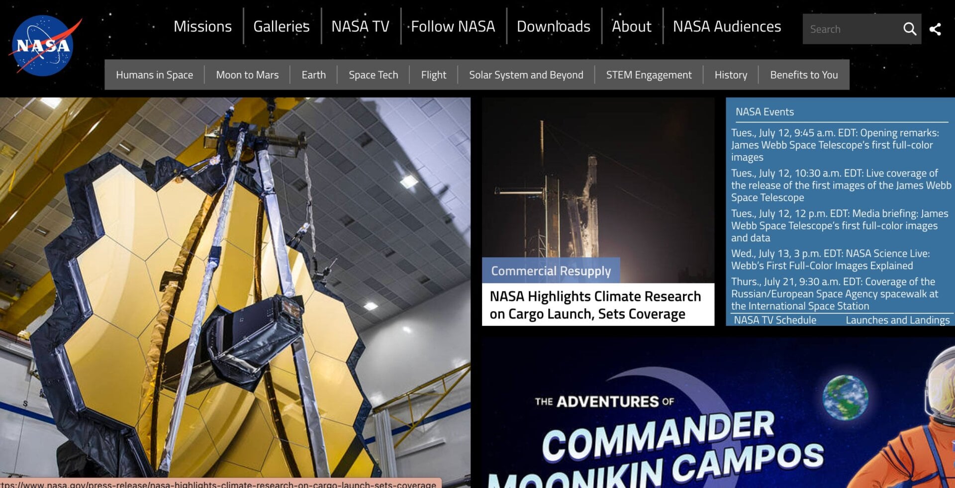The width and height of the screenshot is (955, 488).
Task: Select the Humans in Space topic
Action: tap(155, 75)
